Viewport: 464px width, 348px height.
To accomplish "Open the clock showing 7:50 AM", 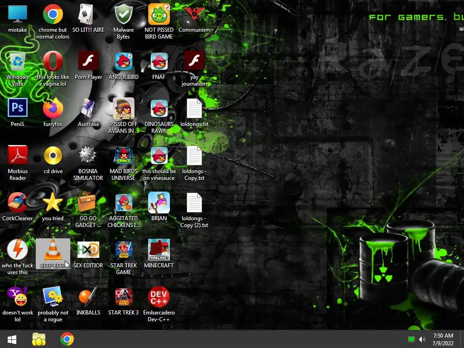I will point(443,339).
